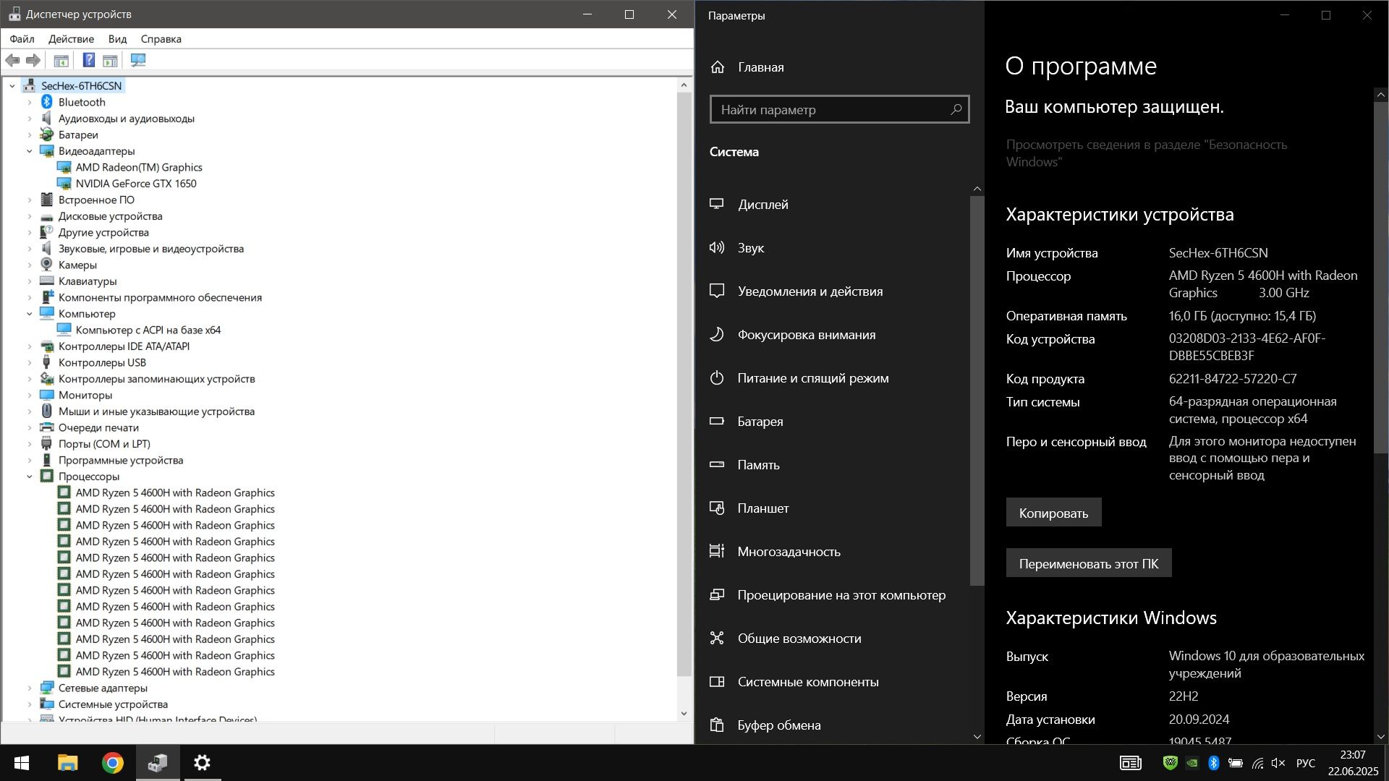This screenshot has height=781, width=1389.
Task: Click Переименовать этот ПК button
Action: pos(1088,563)
